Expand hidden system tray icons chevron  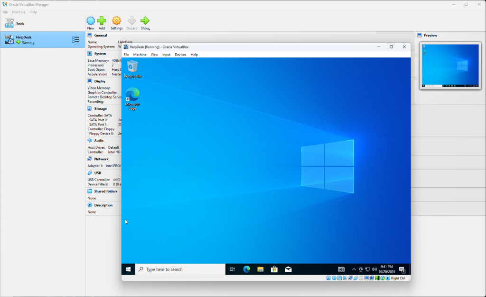(x=354, y=269)
